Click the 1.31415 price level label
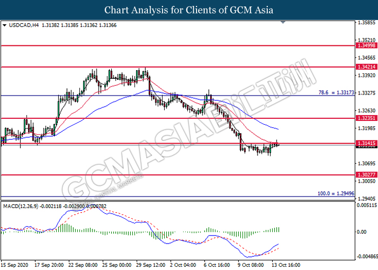 (x=367, y=144)
